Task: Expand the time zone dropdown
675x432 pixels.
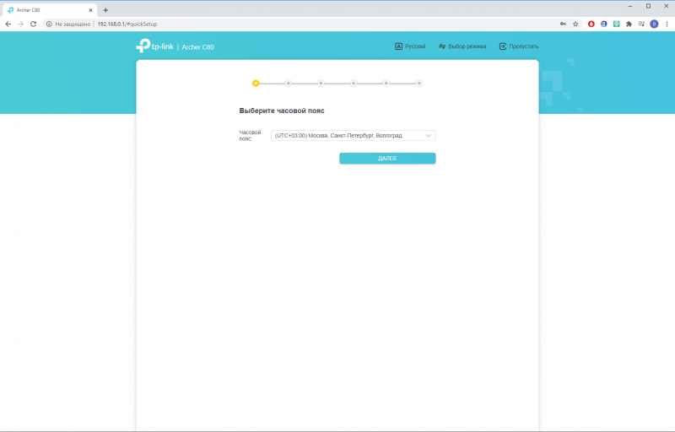Action: point(353,136)
